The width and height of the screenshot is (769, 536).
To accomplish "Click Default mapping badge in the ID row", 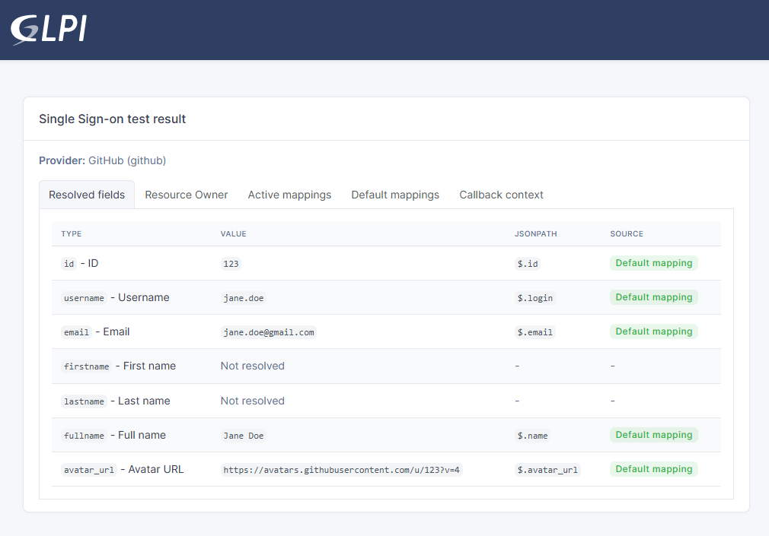I will (654, 263).
